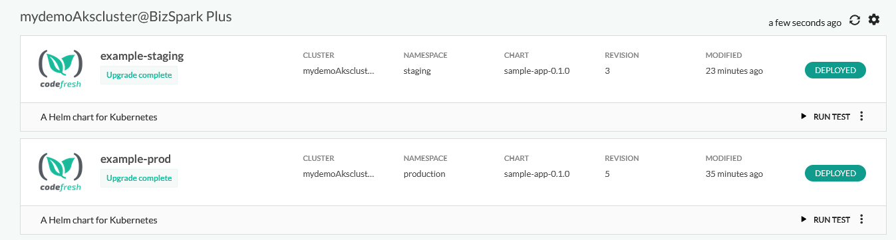Open settings gear icon at top right
Viewport: 896px width, 240px height.
(874, 20)
